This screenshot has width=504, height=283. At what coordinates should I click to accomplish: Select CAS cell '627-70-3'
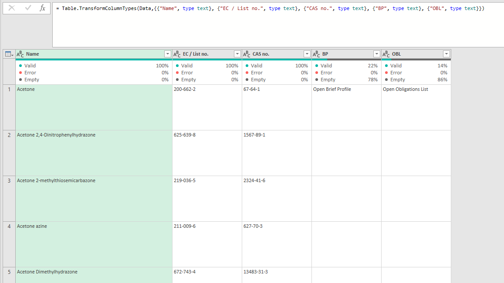[277, 244]
